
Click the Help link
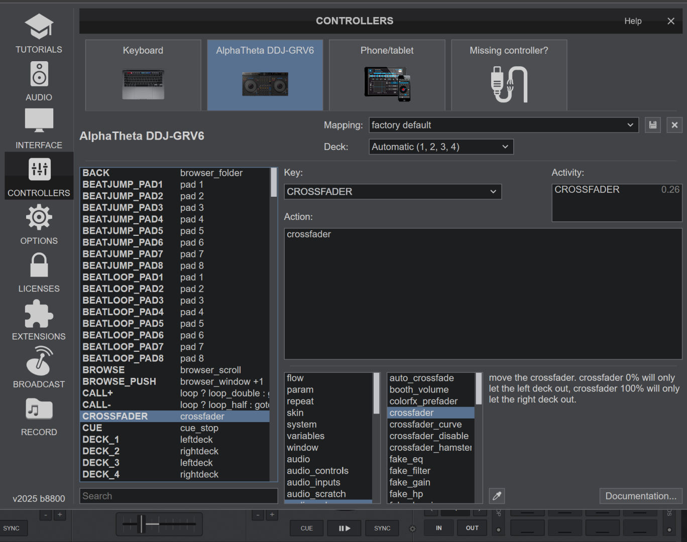[633, 21]
